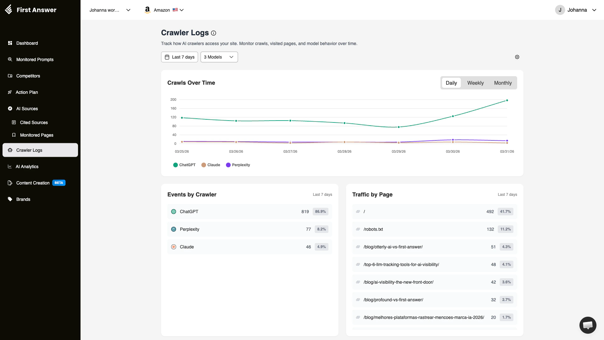The height and width of the screenshot is (340, 604).
Task: Toggle the Claude series in chart legend
Action: (x=211, y=165)
